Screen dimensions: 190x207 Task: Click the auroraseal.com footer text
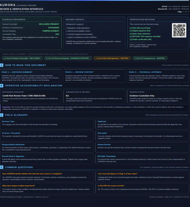point(28,197)
